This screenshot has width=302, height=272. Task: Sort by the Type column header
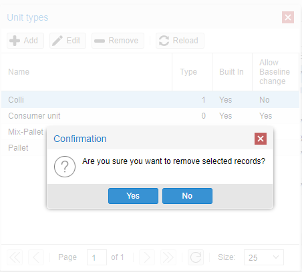tap(192, 72)
